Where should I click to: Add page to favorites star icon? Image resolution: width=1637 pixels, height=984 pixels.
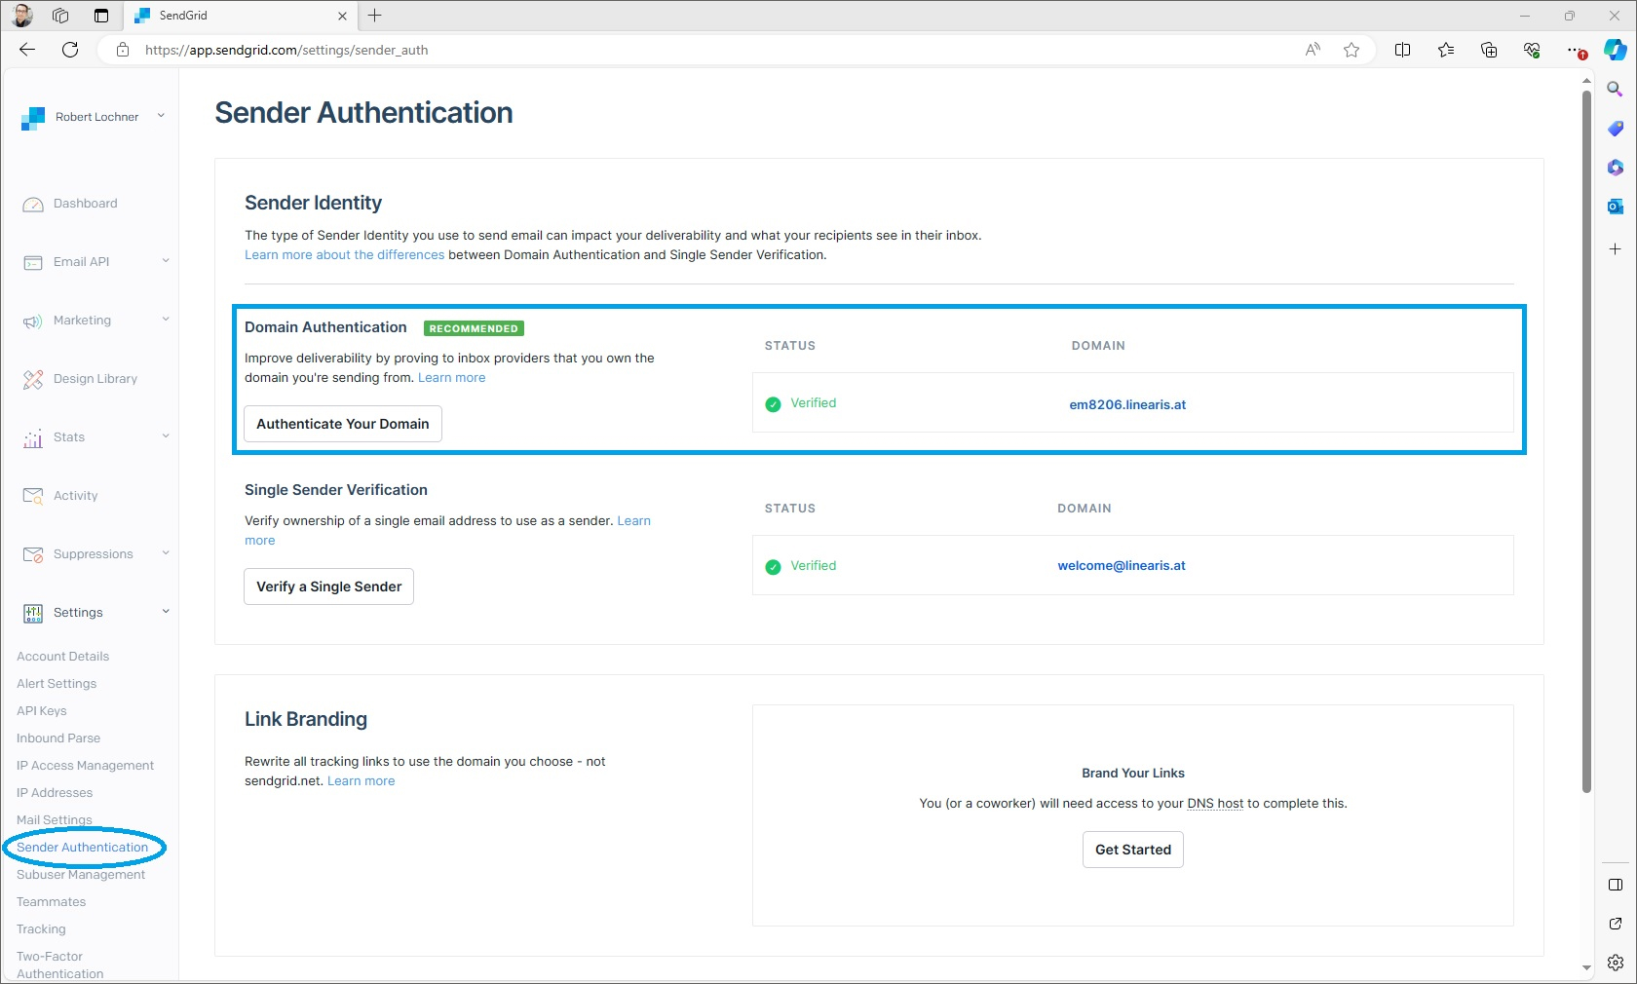coord(1351,50)
